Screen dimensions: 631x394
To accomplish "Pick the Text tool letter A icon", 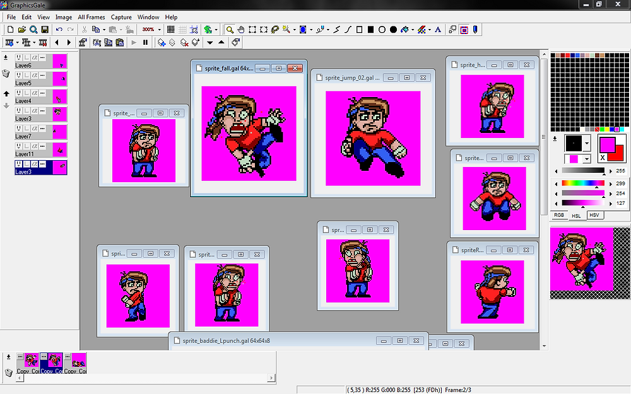I will 438,30.
